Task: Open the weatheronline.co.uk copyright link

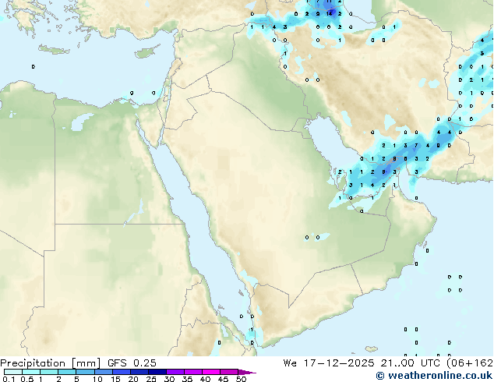Action: click(435, 376)
